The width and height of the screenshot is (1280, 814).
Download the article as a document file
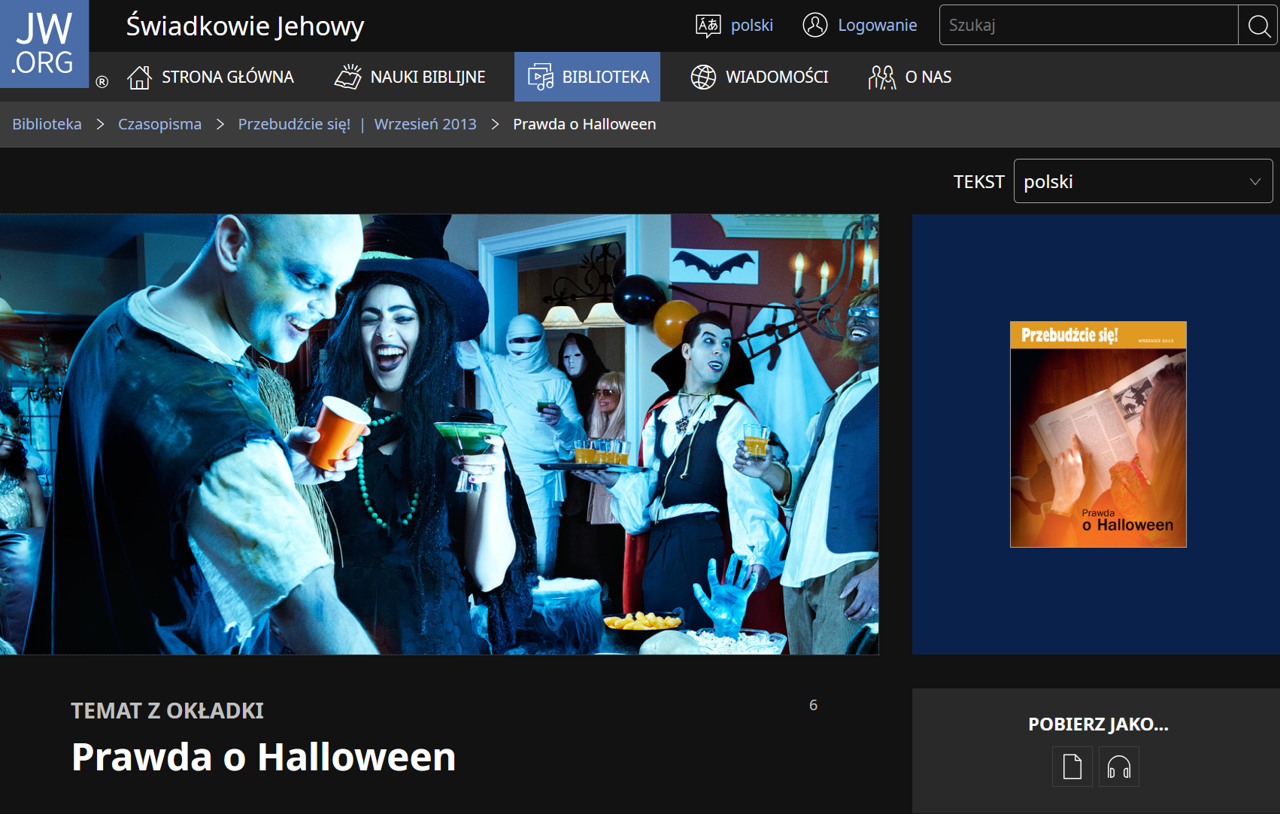click(1072, 767)
